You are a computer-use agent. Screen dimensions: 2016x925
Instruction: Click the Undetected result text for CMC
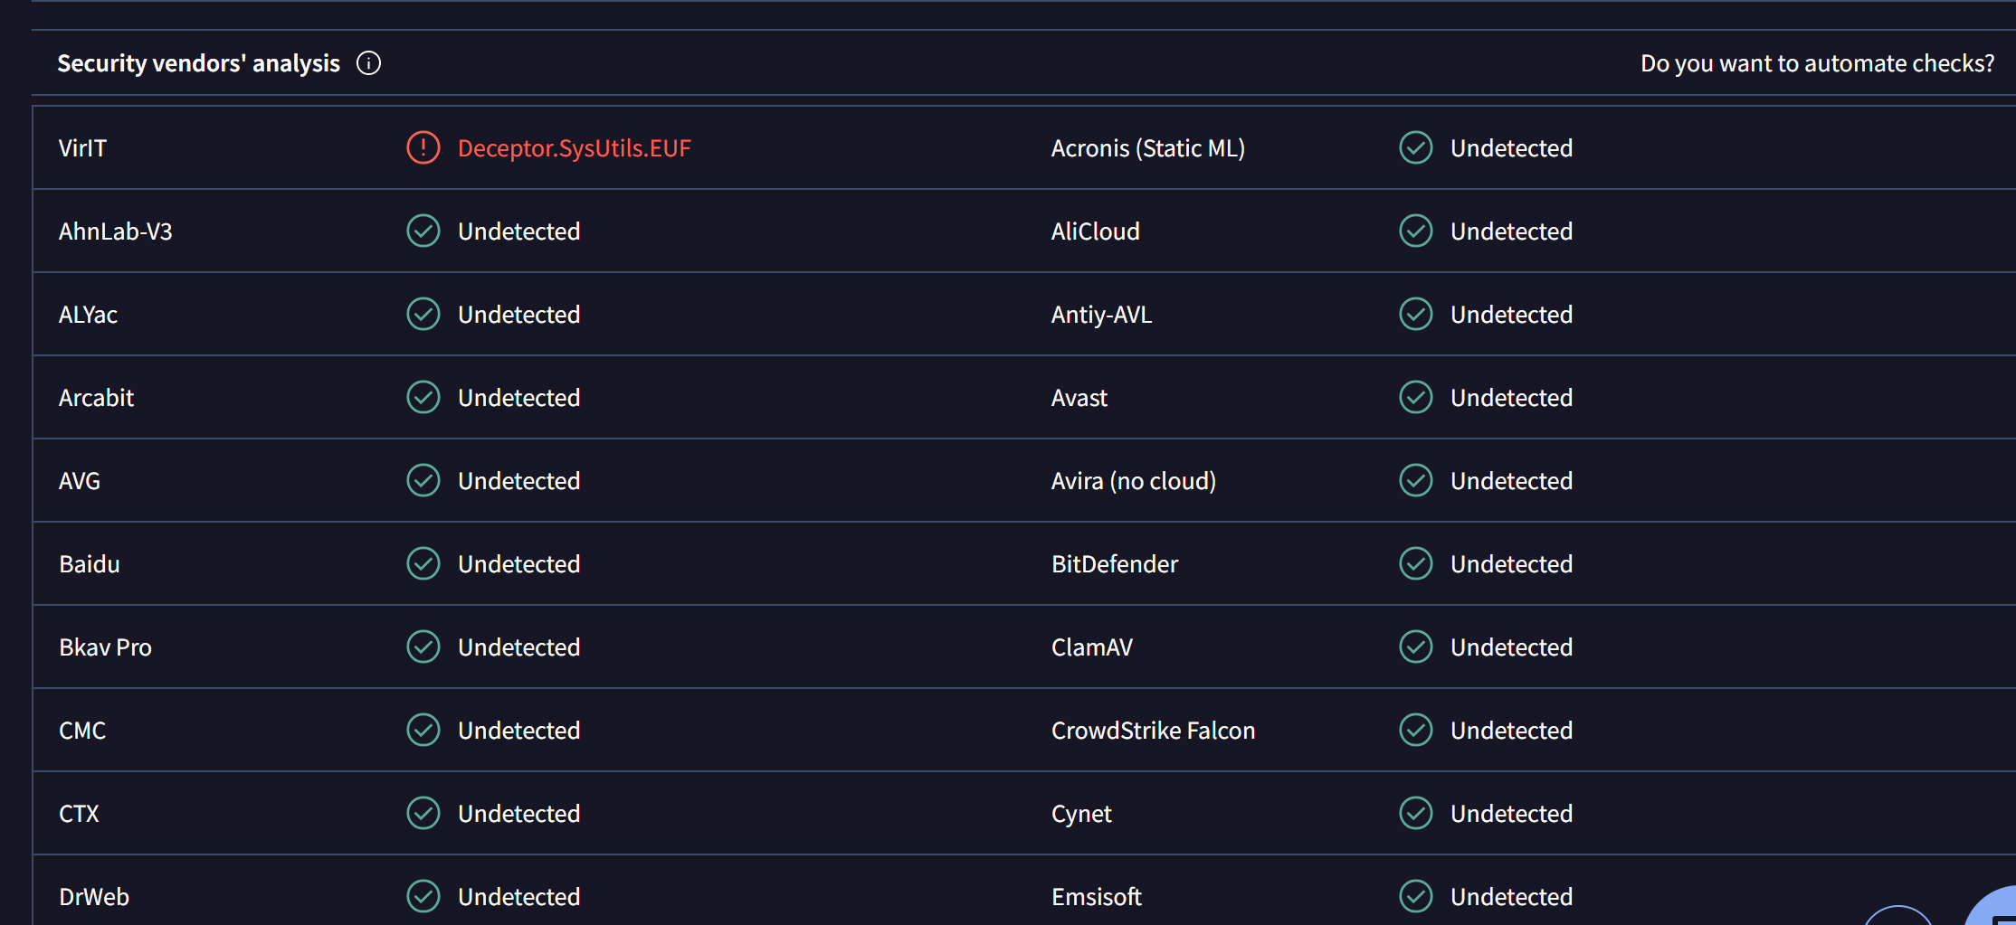[518, 731]
